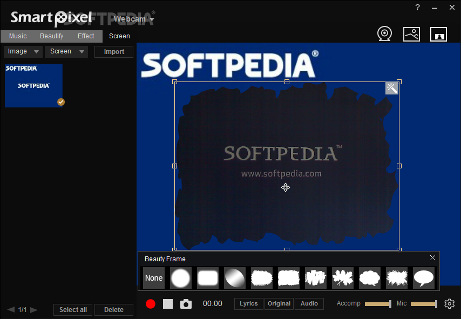Close the Beauty Frame panel
The height and width of the screenshot is (319, 461).
coord(432,258)
